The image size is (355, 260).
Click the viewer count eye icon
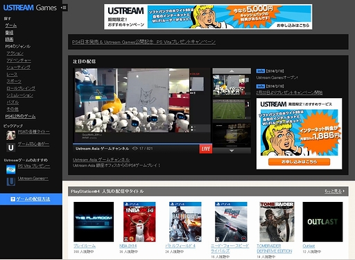(135, 149)
